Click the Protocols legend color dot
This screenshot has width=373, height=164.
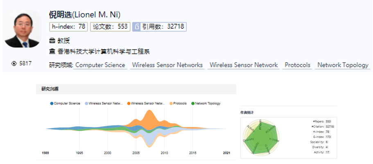171,103
